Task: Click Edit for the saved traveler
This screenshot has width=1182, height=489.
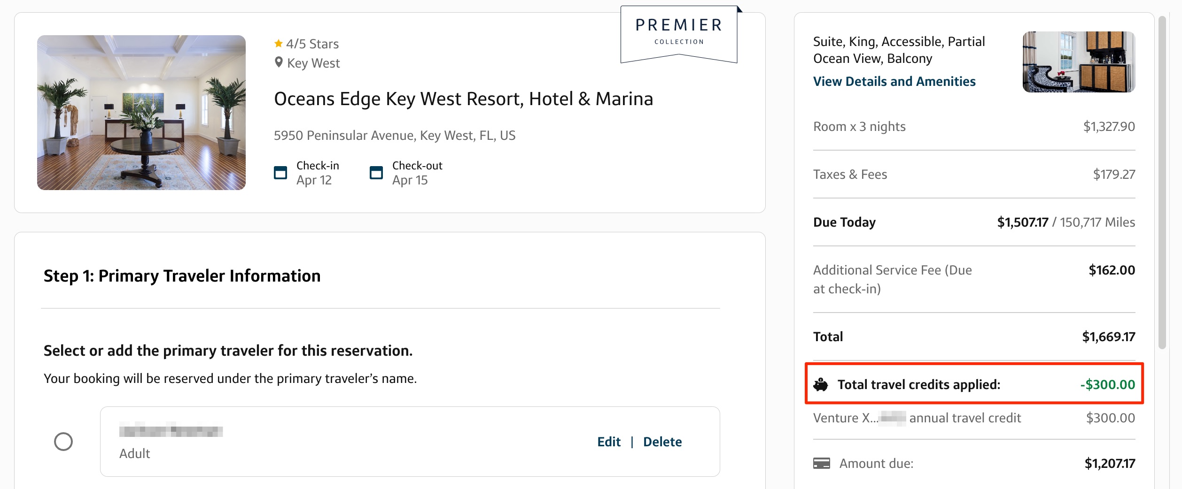Action: 608,442
